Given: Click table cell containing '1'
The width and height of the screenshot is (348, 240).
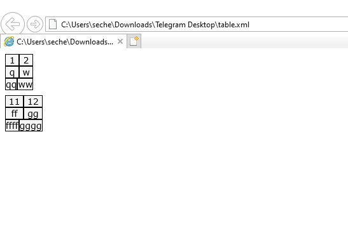Looking at the screenshot, I should [12, 60].
